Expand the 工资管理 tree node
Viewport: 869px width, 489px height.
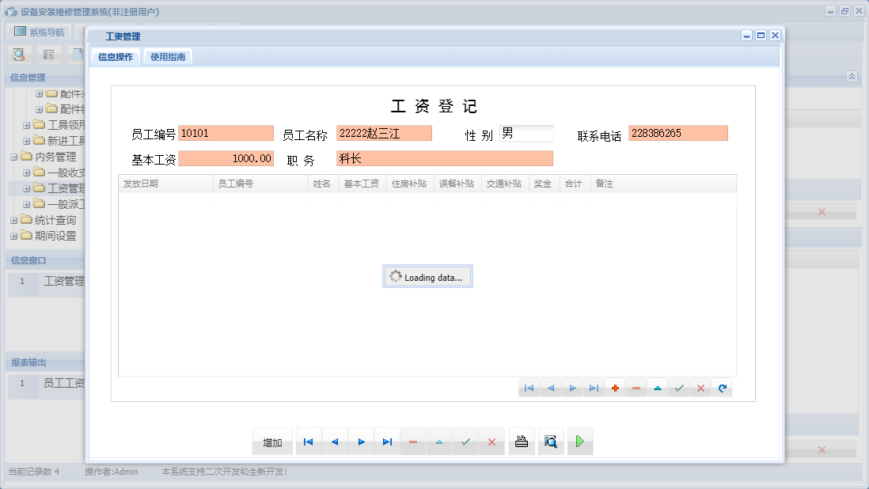(x=25, y=188)
